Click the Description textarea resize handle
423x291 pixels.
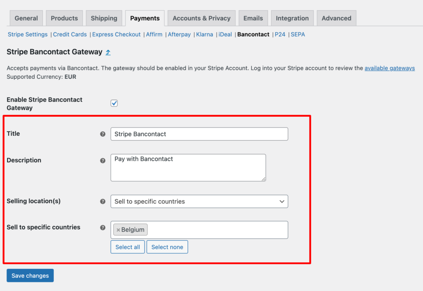click(x=264, y=179)
